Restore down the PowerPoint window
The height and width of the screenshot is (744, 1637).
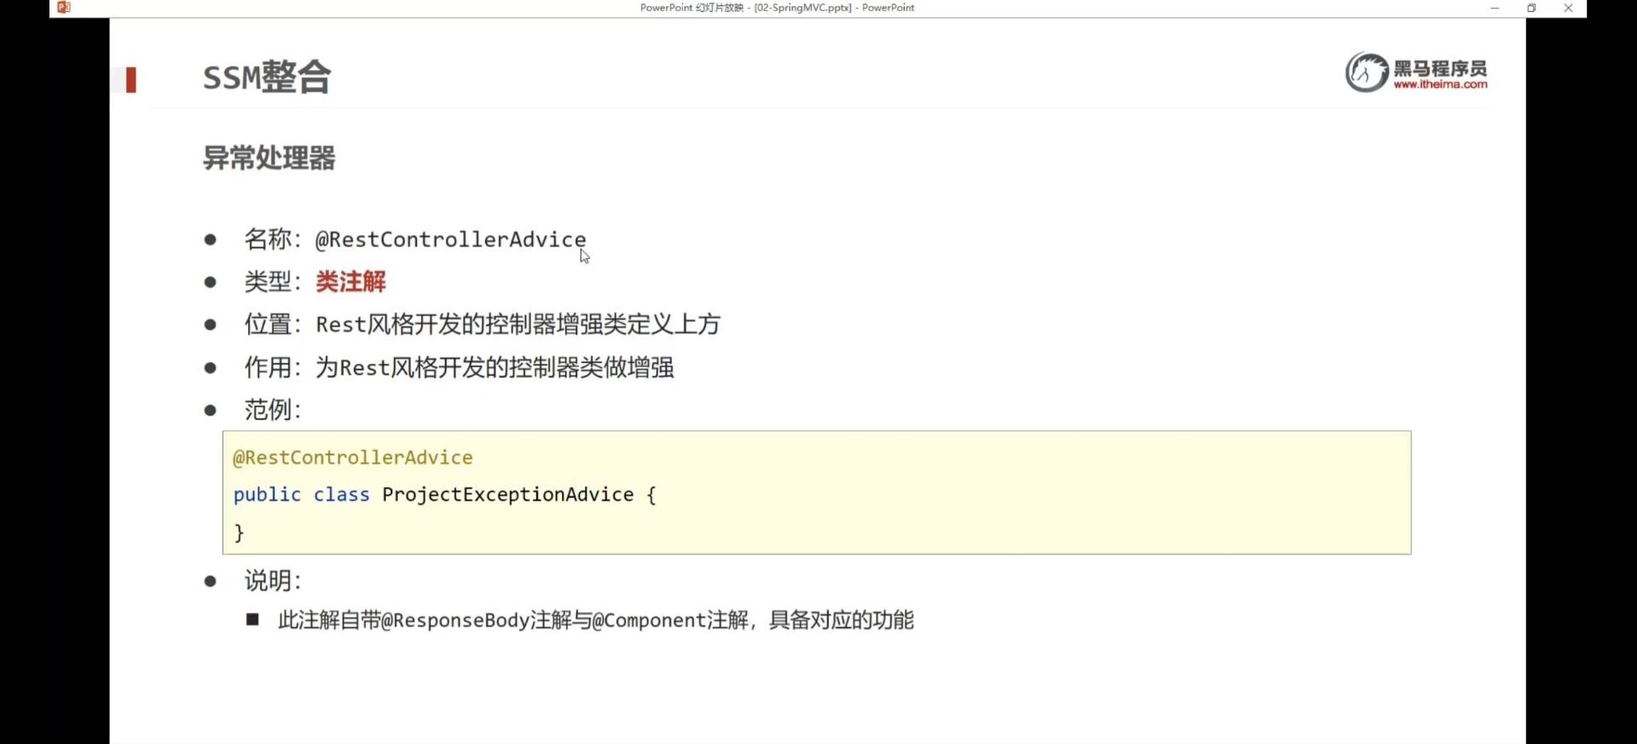(1531, 8)
